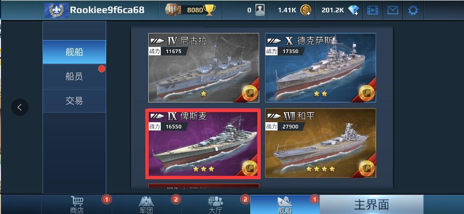Click the gold trophy icon

click(x=210, y=10)
